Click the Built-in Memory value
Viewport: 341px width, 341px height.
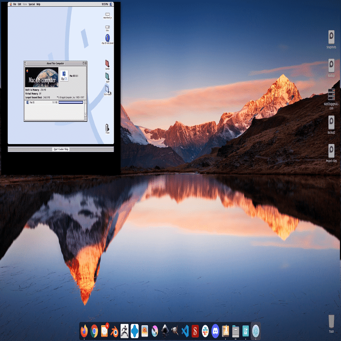43,90
